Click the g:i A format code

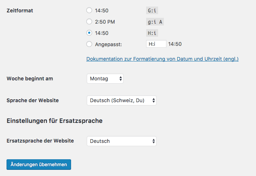point(155,22)
